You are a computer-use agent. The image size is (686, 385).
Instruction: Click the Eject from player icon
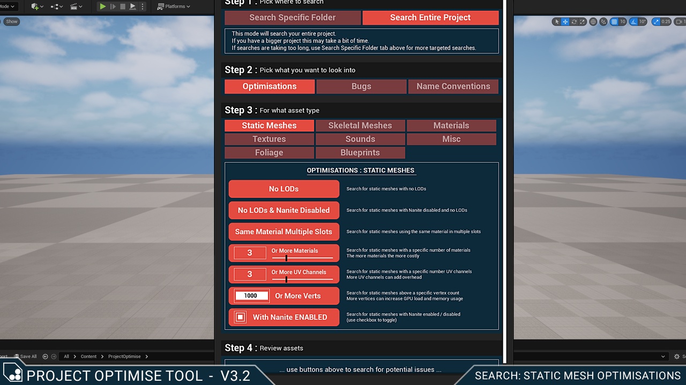(x=133, y=6)
